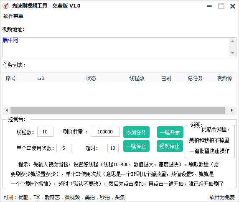The height and width of the screenshot is (202, 239).
Task: Focus the 单个IP使用次数 input field
Action: tap(64, 148)
